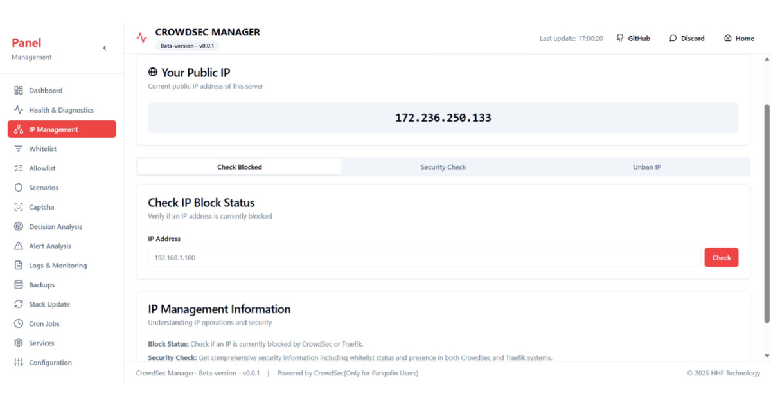Click the Captcha scan icon
Image resolution: width=771 pixels, height=405 pixels.
click(19, 207)
